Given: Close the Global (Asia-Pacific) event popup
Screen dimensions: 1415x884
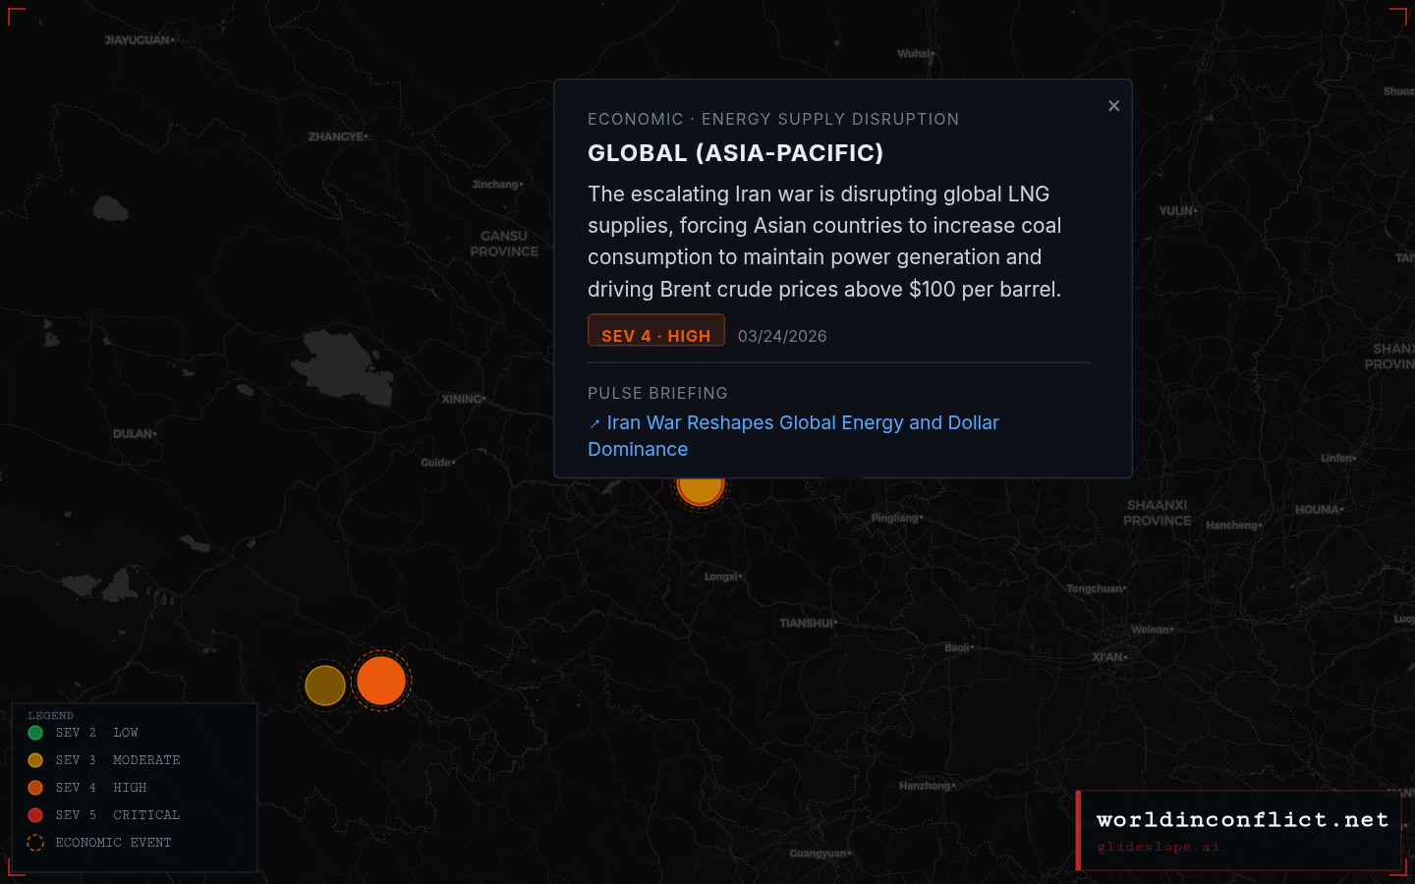Looking at the screenshot, I should coord(1113,106).
